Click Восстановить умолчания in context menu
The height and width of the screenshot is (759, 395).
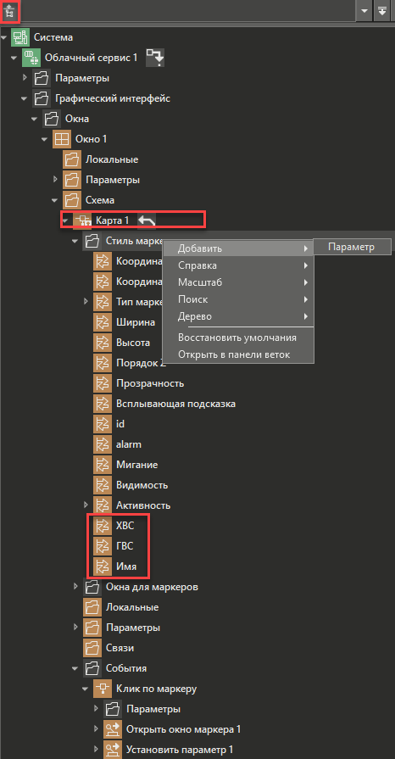coord(237,338)
